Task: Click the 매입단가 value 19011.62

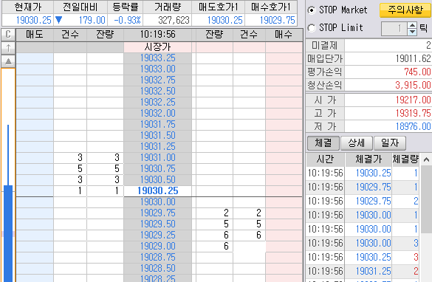Action: (x=413, y=58)
